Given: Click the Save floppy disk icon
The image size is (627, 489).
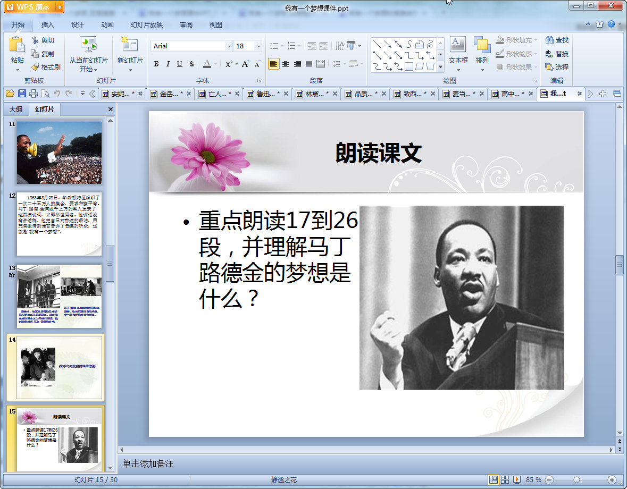Looking at the screenshot, I should pos(22,94).
